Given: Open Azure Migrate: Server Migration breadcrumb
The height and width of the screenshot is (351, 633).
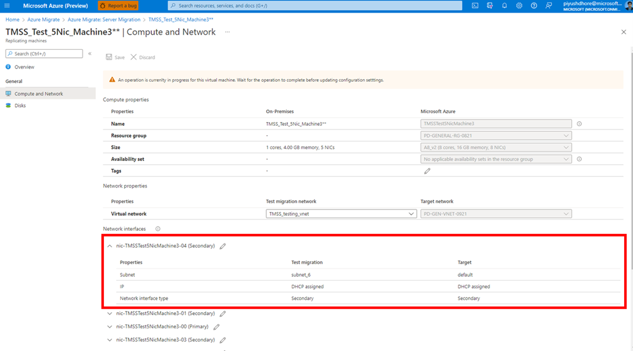Looking at the screenshot, I should (x=104, y=19).
